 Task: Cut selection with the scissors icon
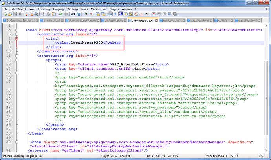(x=43, y=14)
